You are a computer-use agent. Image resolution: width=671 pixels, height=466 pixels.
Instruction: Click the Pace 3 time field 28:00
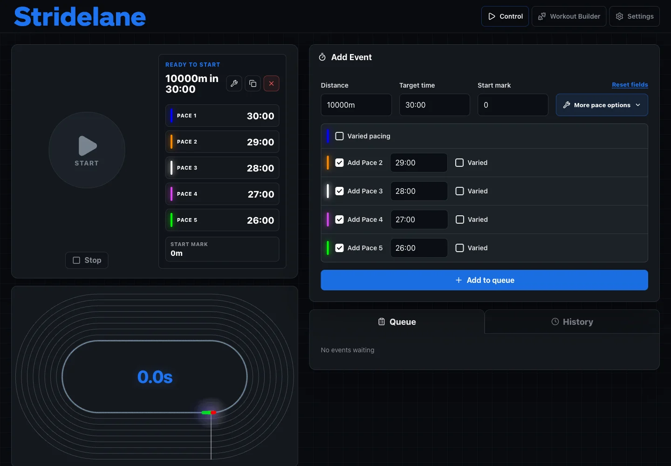pos(419,191)
